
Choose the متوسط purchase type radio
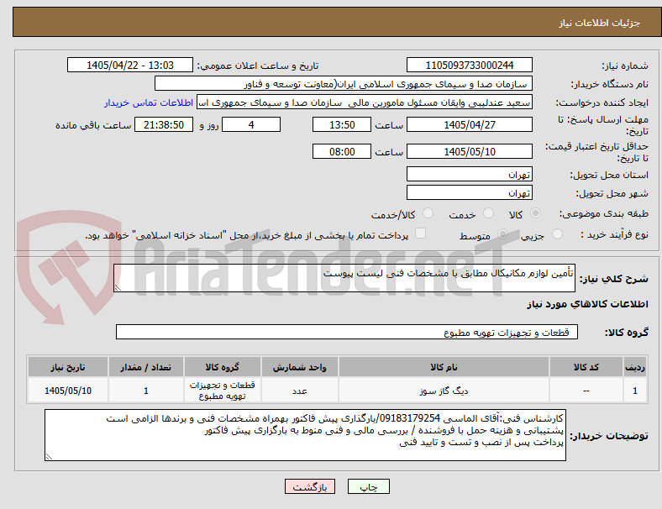[x=502, y=234]
